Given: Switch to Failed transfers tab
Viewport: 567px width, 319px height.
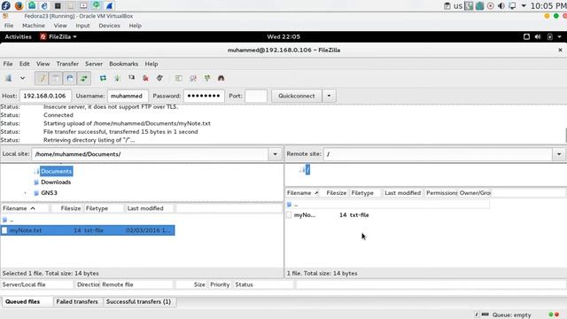Looking at the screenshot, I should point(77,301).
